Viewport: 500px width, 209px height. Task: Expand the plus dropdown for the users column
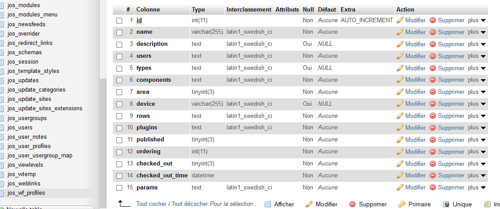click(477, 56)
